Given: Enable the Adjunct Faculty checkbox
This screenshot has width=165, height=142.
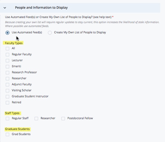Looking at the screenshot, I should (x=7, y=85).
